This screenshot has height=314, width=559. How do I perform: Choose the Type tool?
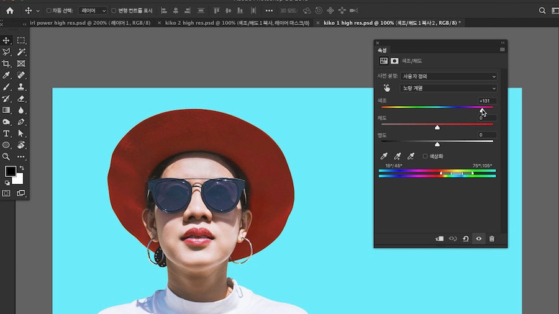click(7, 133)
